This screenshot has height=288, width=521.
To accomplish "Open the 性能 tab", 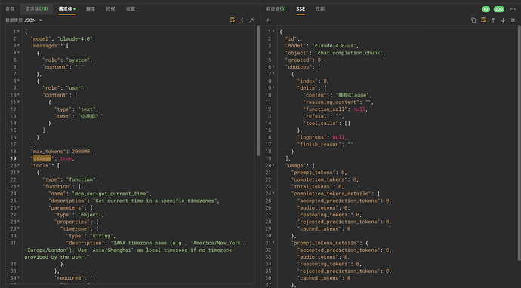I will click(320, 8).
